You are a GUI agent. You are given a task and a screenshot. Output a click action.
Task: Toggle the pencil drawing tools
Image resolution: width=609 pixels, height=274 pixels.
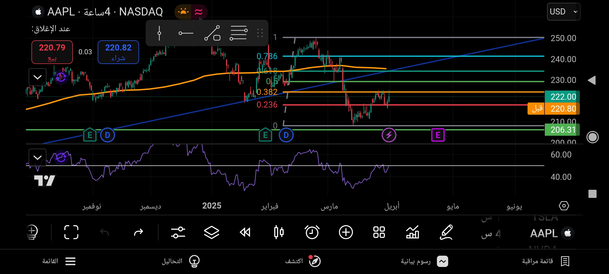point(447,232)
